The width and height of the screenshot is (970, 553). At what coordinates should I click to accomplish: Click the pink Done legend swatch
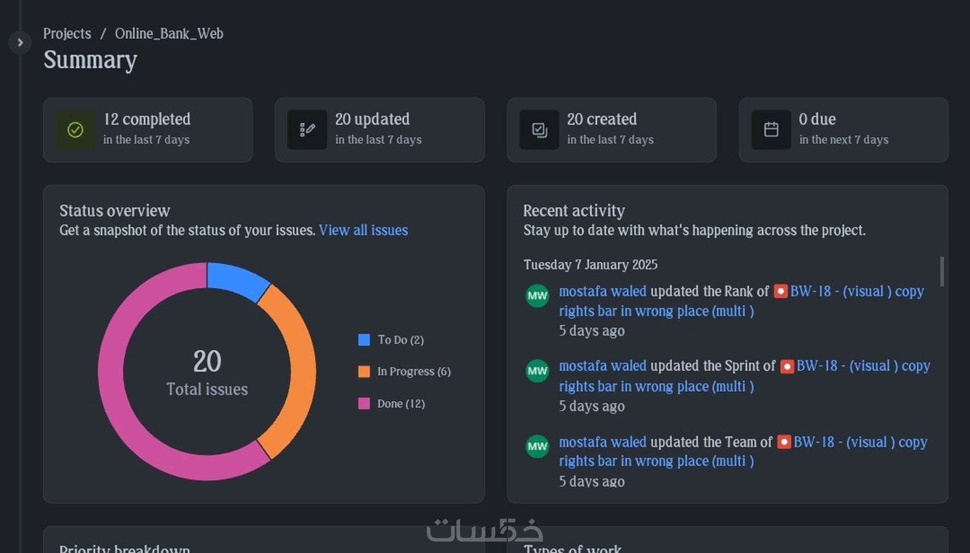coord(363,404)
